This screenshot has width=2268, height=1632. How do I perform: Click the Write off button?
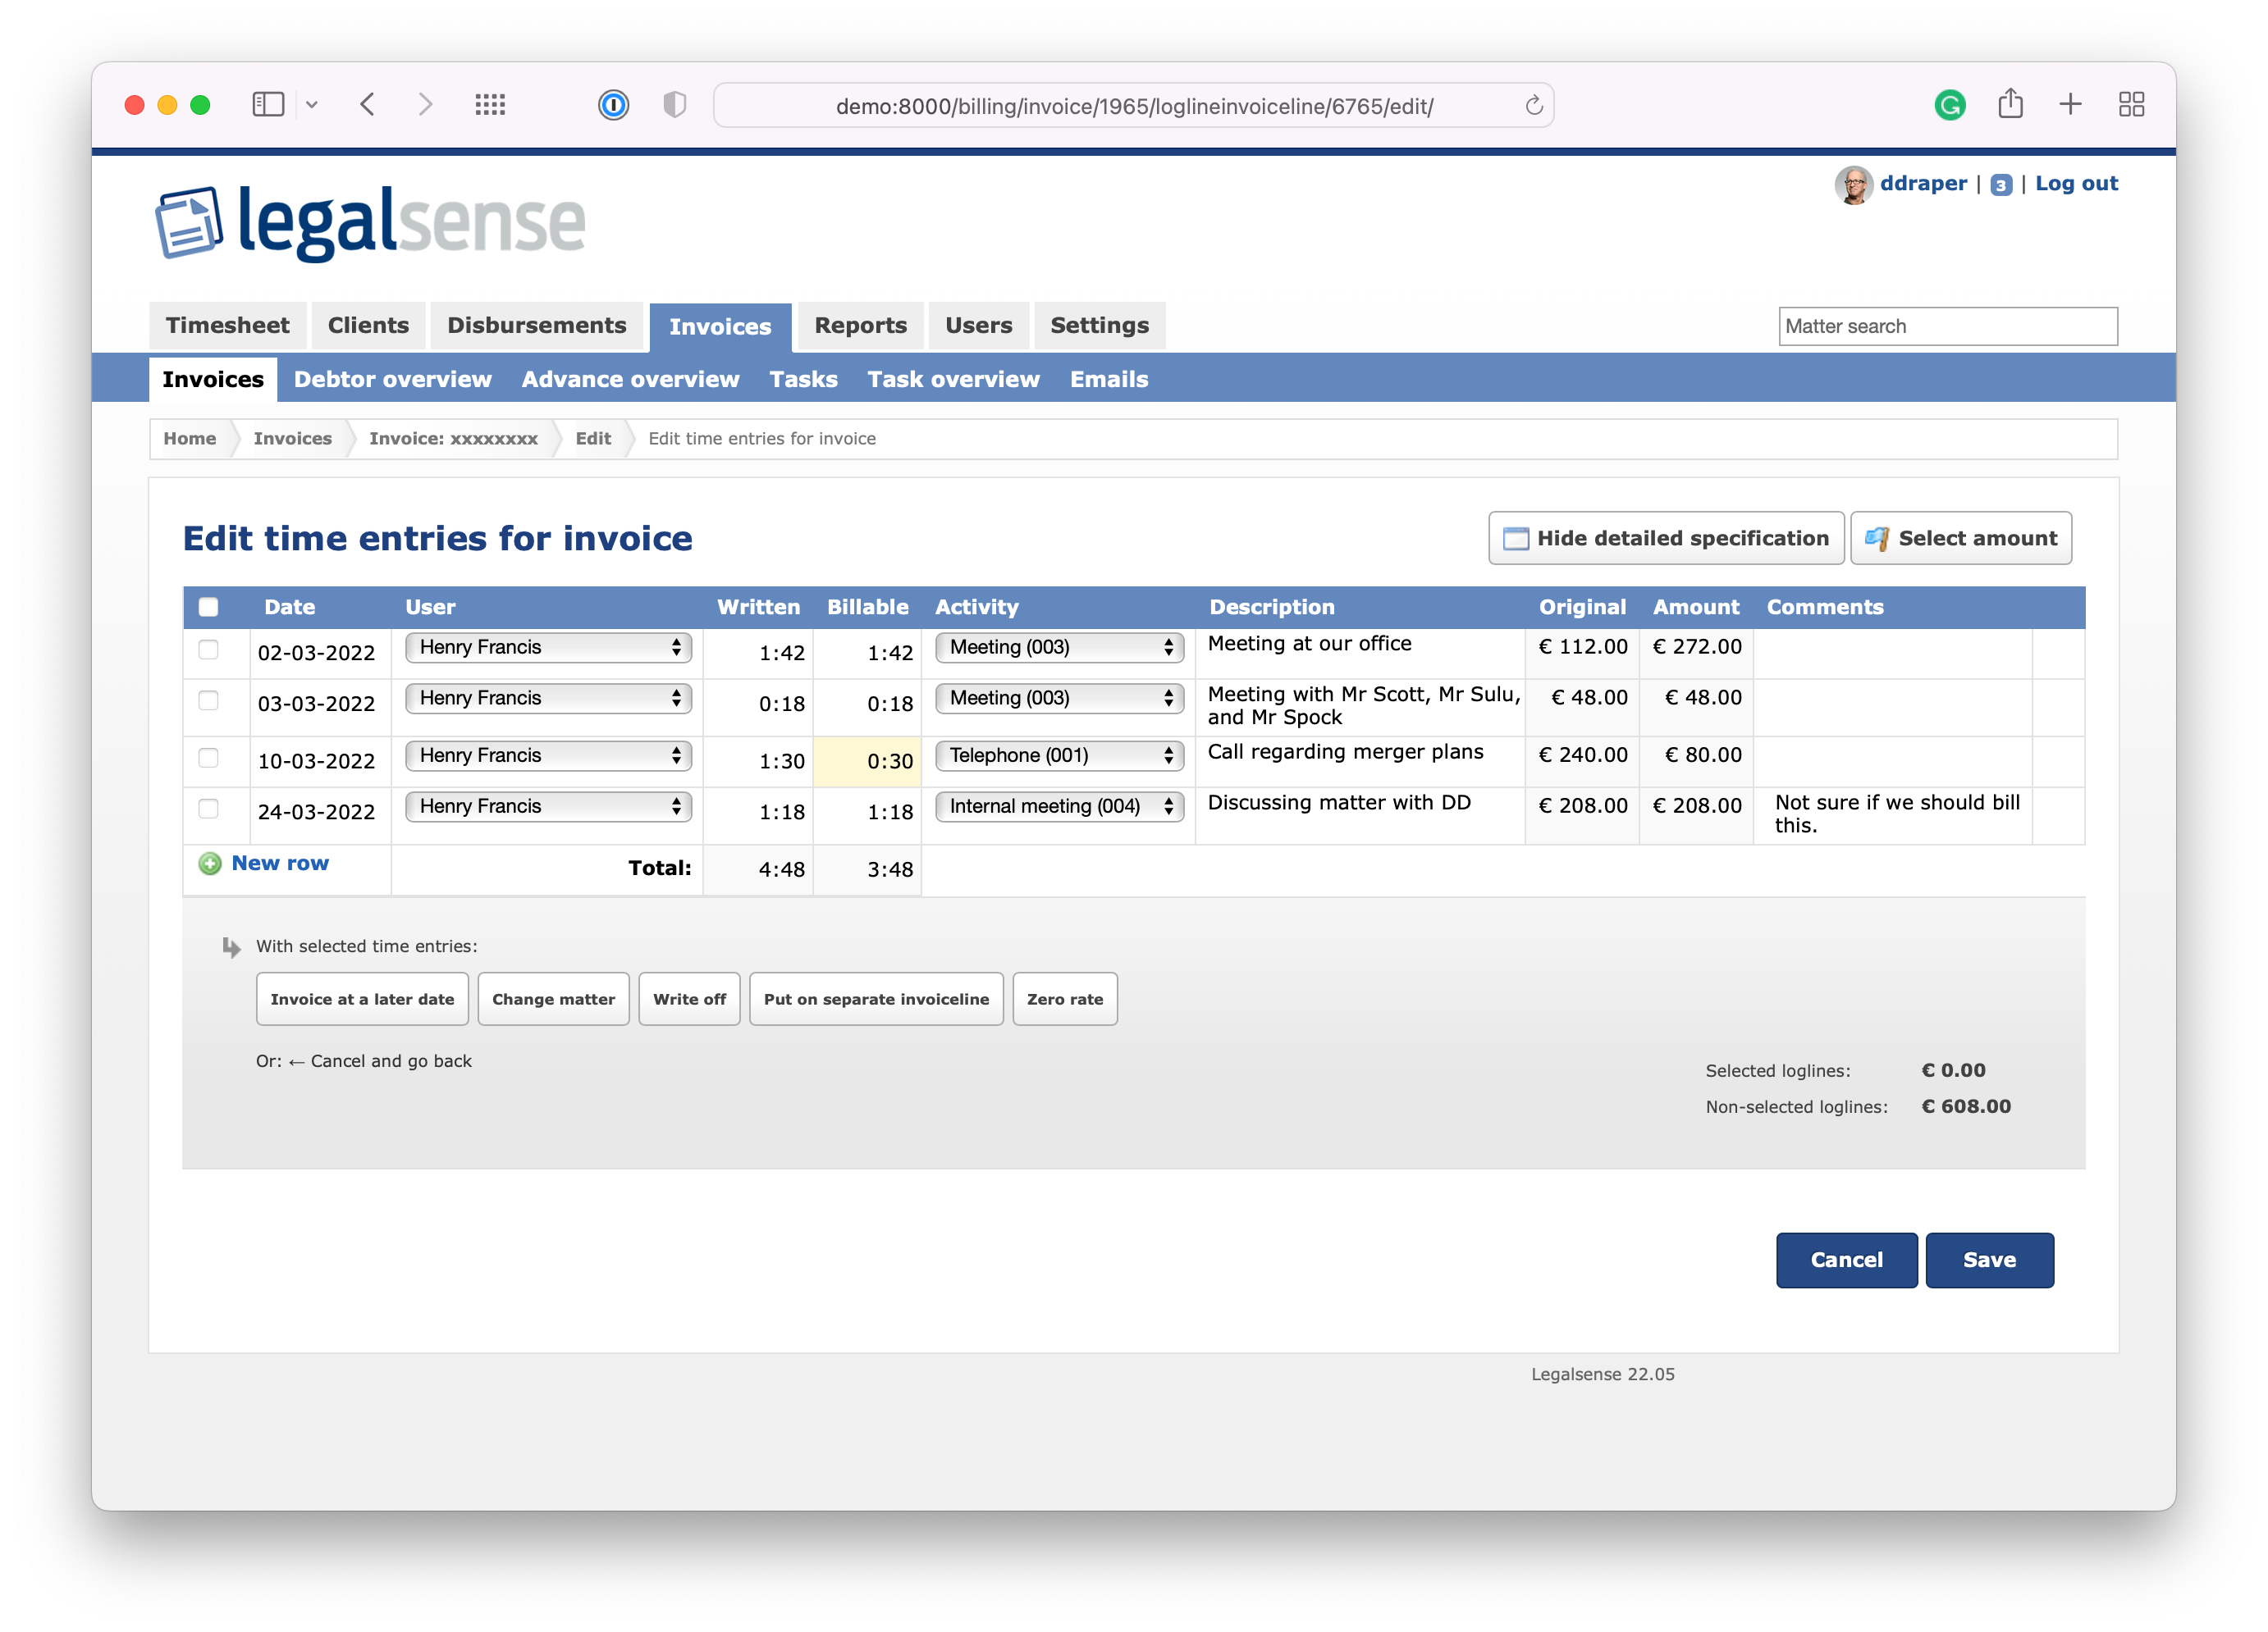pos(689,998)
